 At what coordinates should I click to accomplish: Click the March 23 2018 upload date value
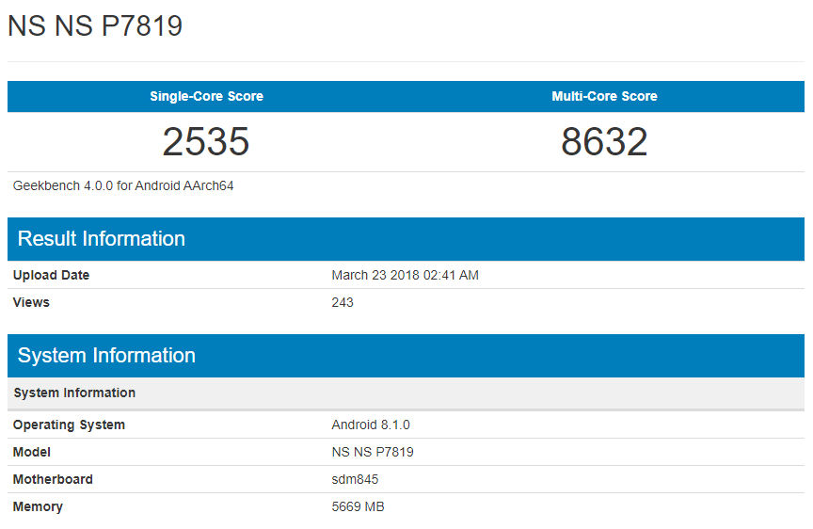[405, 276]
